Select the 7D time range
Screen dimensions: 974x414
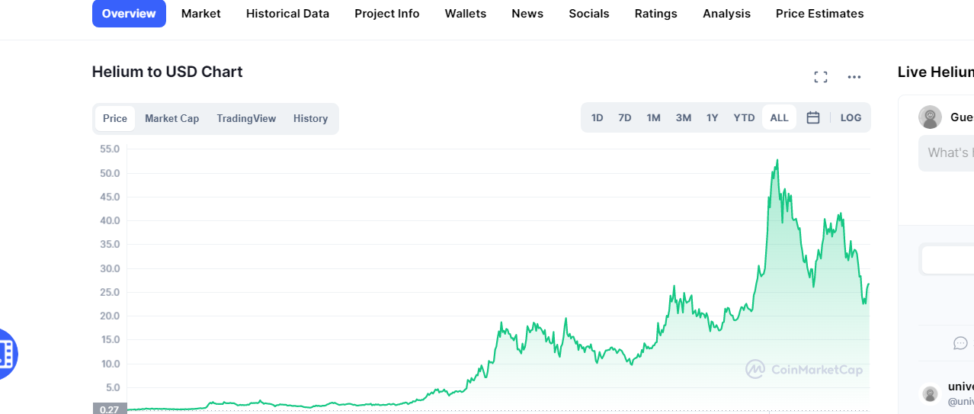tap(625, 117)
